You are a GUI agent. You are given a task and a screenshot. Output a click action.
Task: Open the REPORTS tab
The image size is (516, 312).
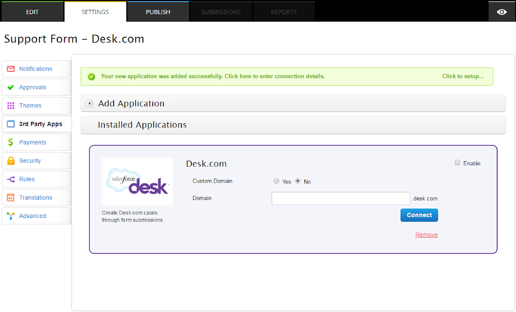284,12
